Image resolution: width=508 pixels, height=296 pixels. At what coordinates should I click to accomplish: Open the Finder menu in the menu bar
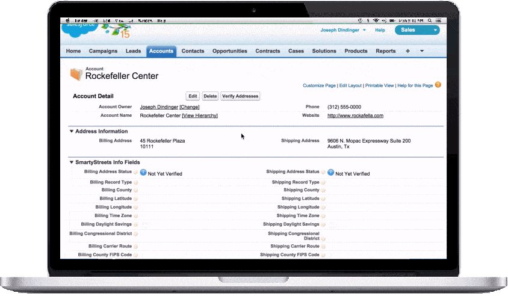(81, 20)
